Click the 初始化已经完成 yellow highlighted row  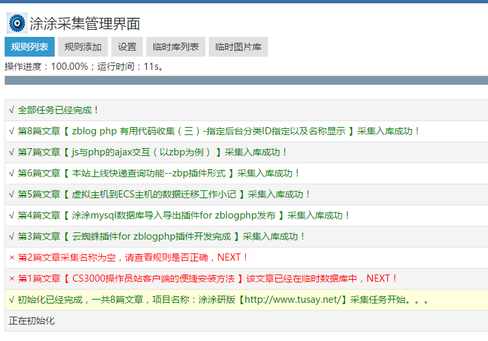pyautogui.click(x=246, y=300)
